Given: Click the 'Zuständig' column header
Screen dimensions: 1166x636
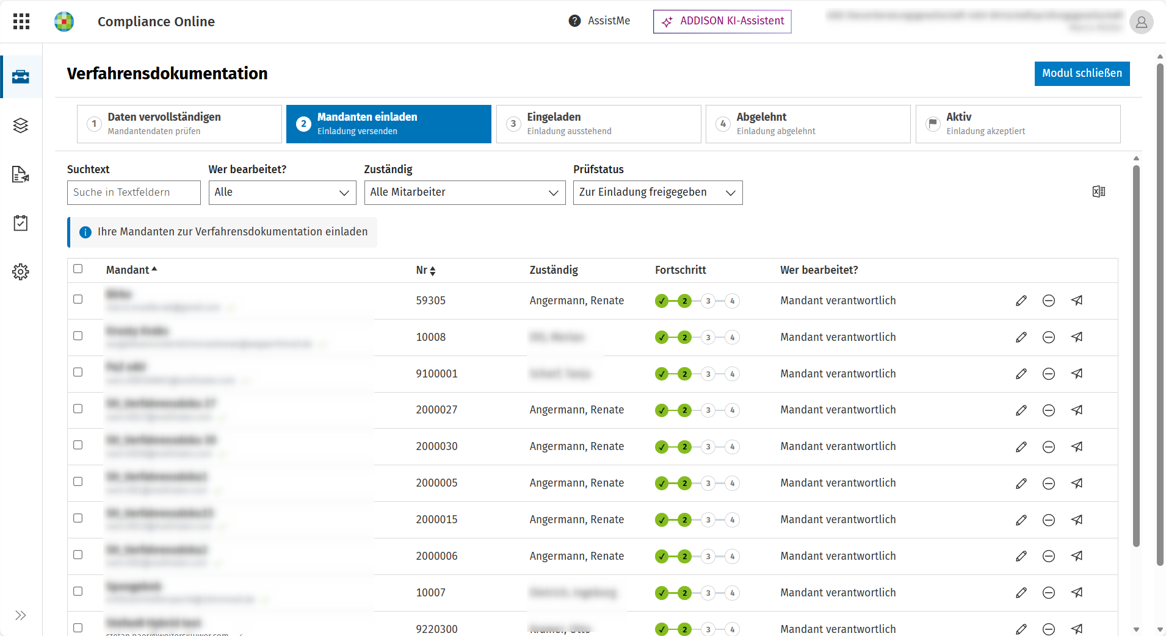Looking at the screenshot, I should point(554,270).
